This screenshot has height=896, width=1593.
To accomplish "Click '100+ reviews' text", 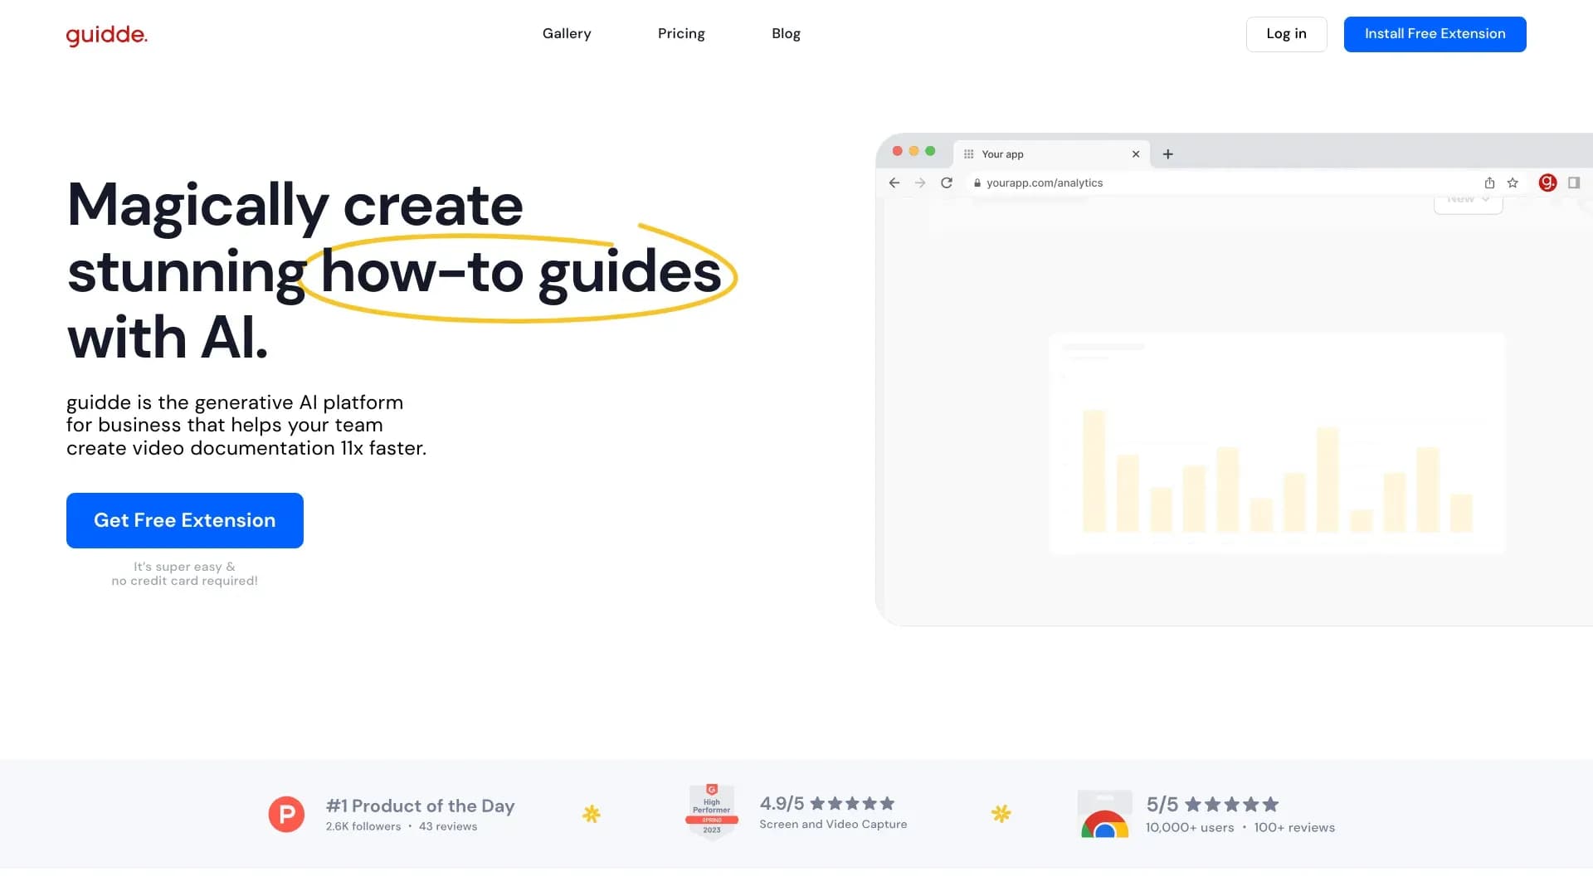I will click(x=1294, y=828).
